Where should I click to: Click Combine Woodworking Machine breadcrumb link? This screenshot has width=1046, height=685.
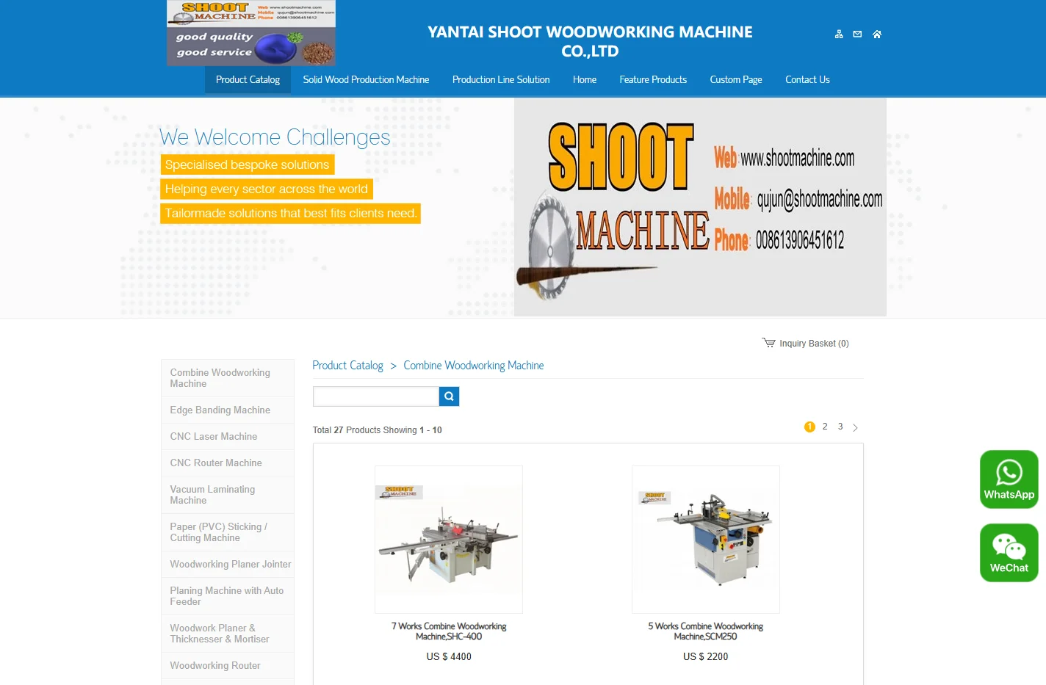474,366
